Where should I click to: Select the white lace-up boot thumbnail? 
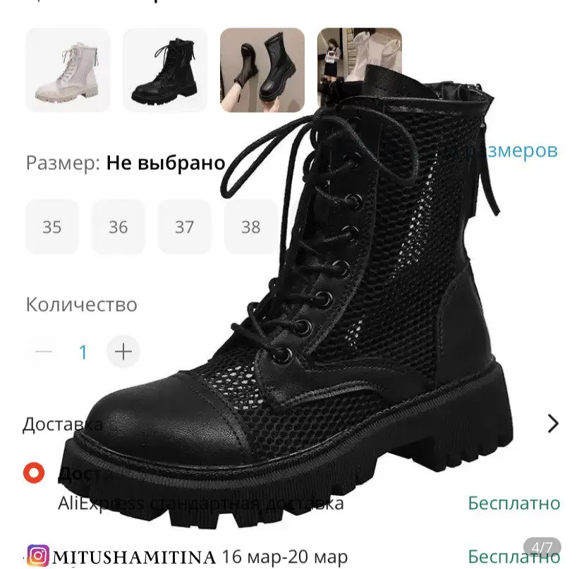(x=68, y=70)
